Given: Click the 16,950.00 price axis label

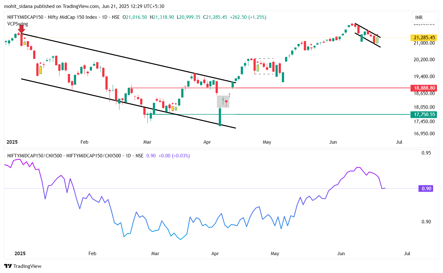Looking at the screenshot, I should point(424,133).
